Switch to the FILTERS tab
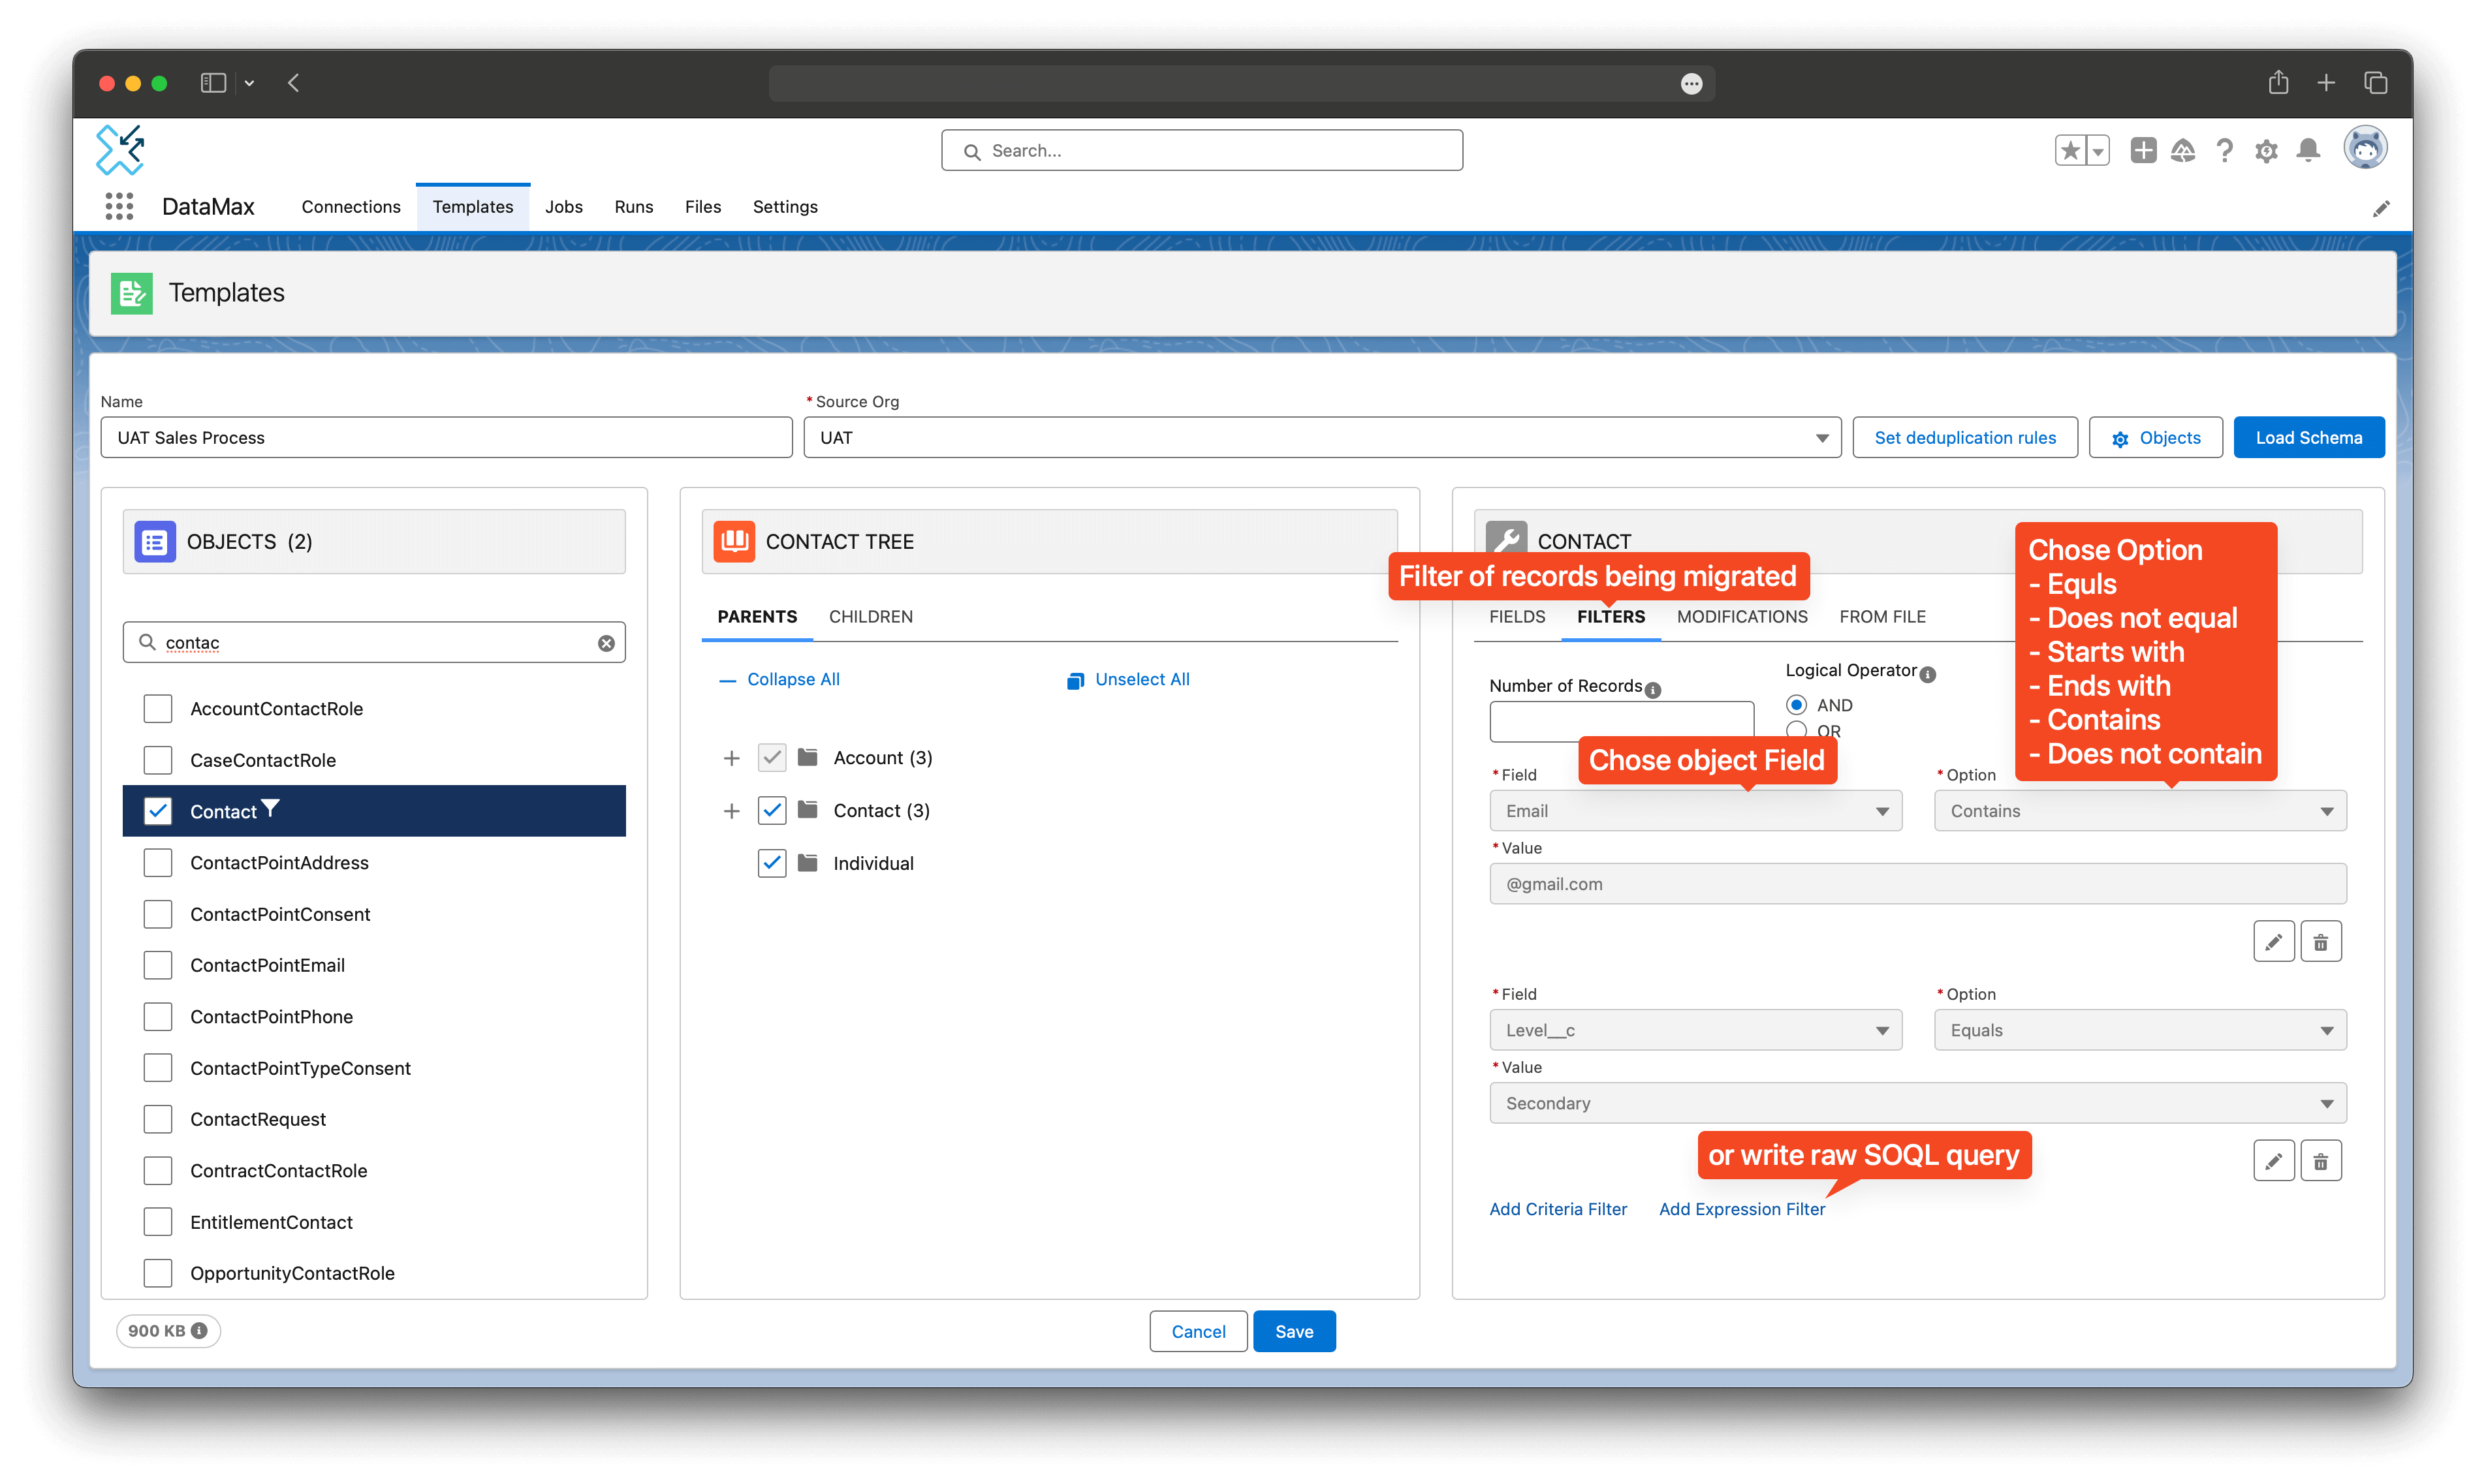The height and width of the screenshot is (1484, 2486). pyautogui.click(x=1608, y=617)
